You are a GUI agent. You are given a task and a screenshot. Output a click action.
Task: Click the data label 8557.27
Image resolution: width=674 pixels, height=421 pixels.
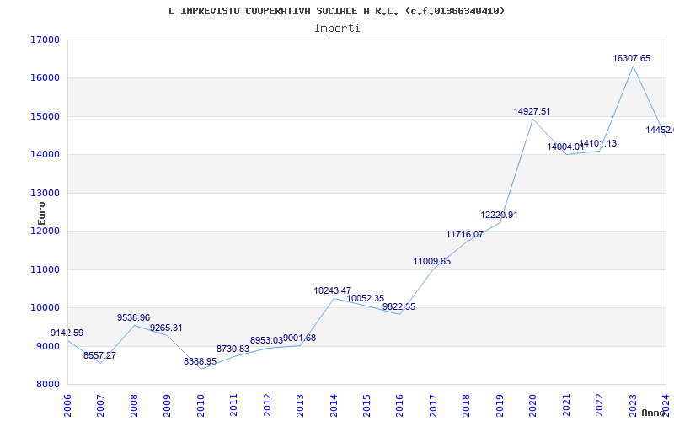tap(99, 355)
